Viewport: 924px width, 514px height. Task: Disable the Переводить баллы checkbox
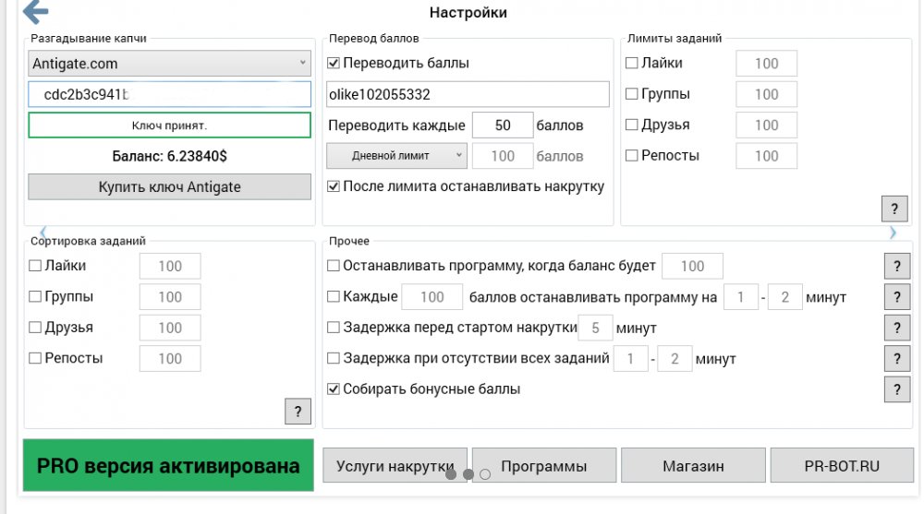[x=334, y=64]
